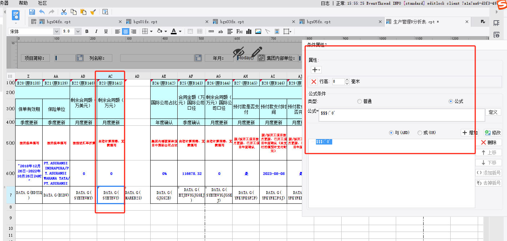Open the add-property plus dropdown
This screenshot has height=241, width=507.
coord(316,70)
